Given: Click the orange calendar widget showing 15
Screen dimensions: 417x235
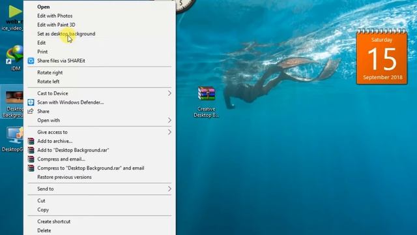Looking at the screenshot, I should pyautogui.click(x=382, y=57).
